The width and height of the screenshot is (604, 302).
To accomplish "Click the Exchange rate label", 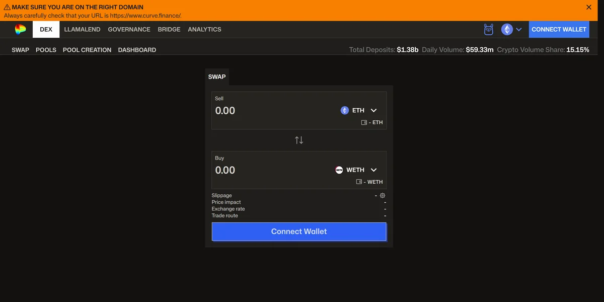I will (229, 209).
